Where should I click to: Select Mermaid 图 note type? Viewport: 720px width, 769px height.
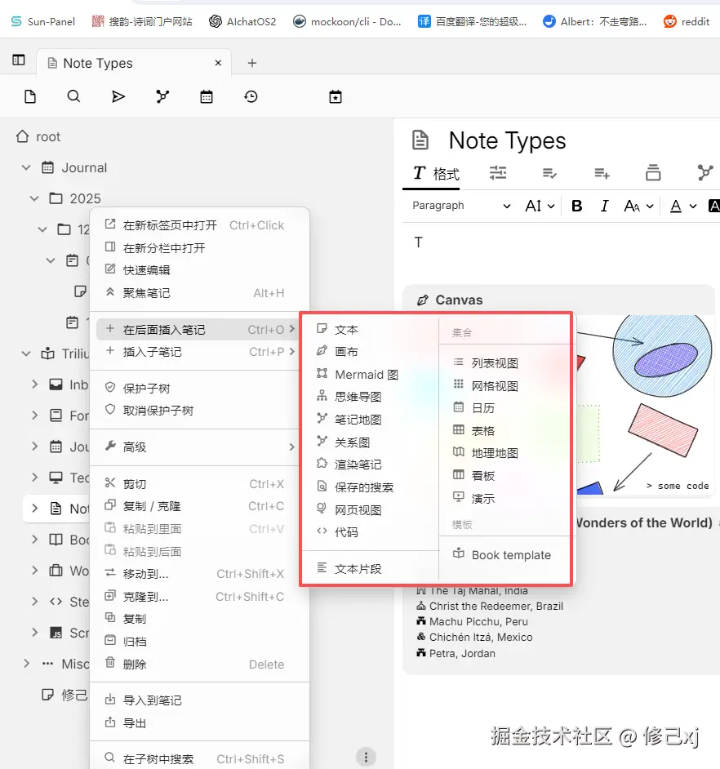pyautogui.click(x=367, y=375)
